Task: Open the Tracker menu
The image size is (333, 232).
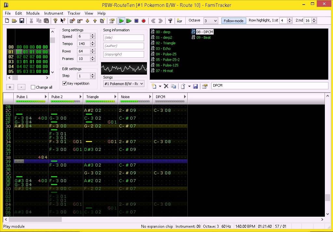Action: click(x=74, y=13)
